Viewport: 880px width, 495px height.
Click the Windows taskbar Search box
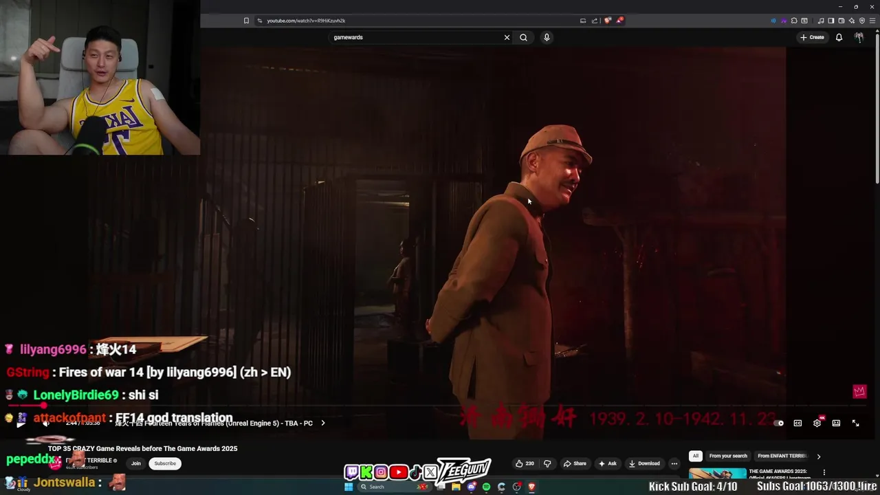pos(395,487)
